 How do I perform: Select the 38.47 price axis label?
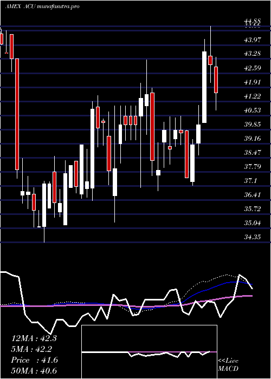click(x=253, y=153)
